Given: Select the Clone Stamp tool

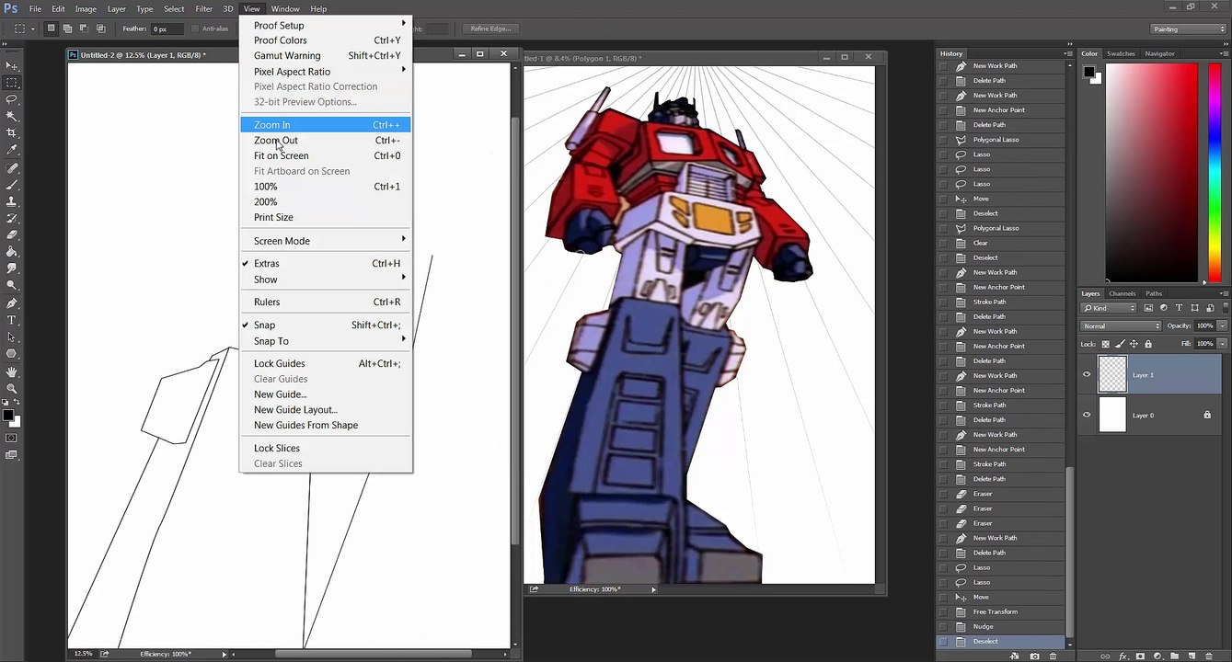Looking at the screenshot, I should (12, 201).
